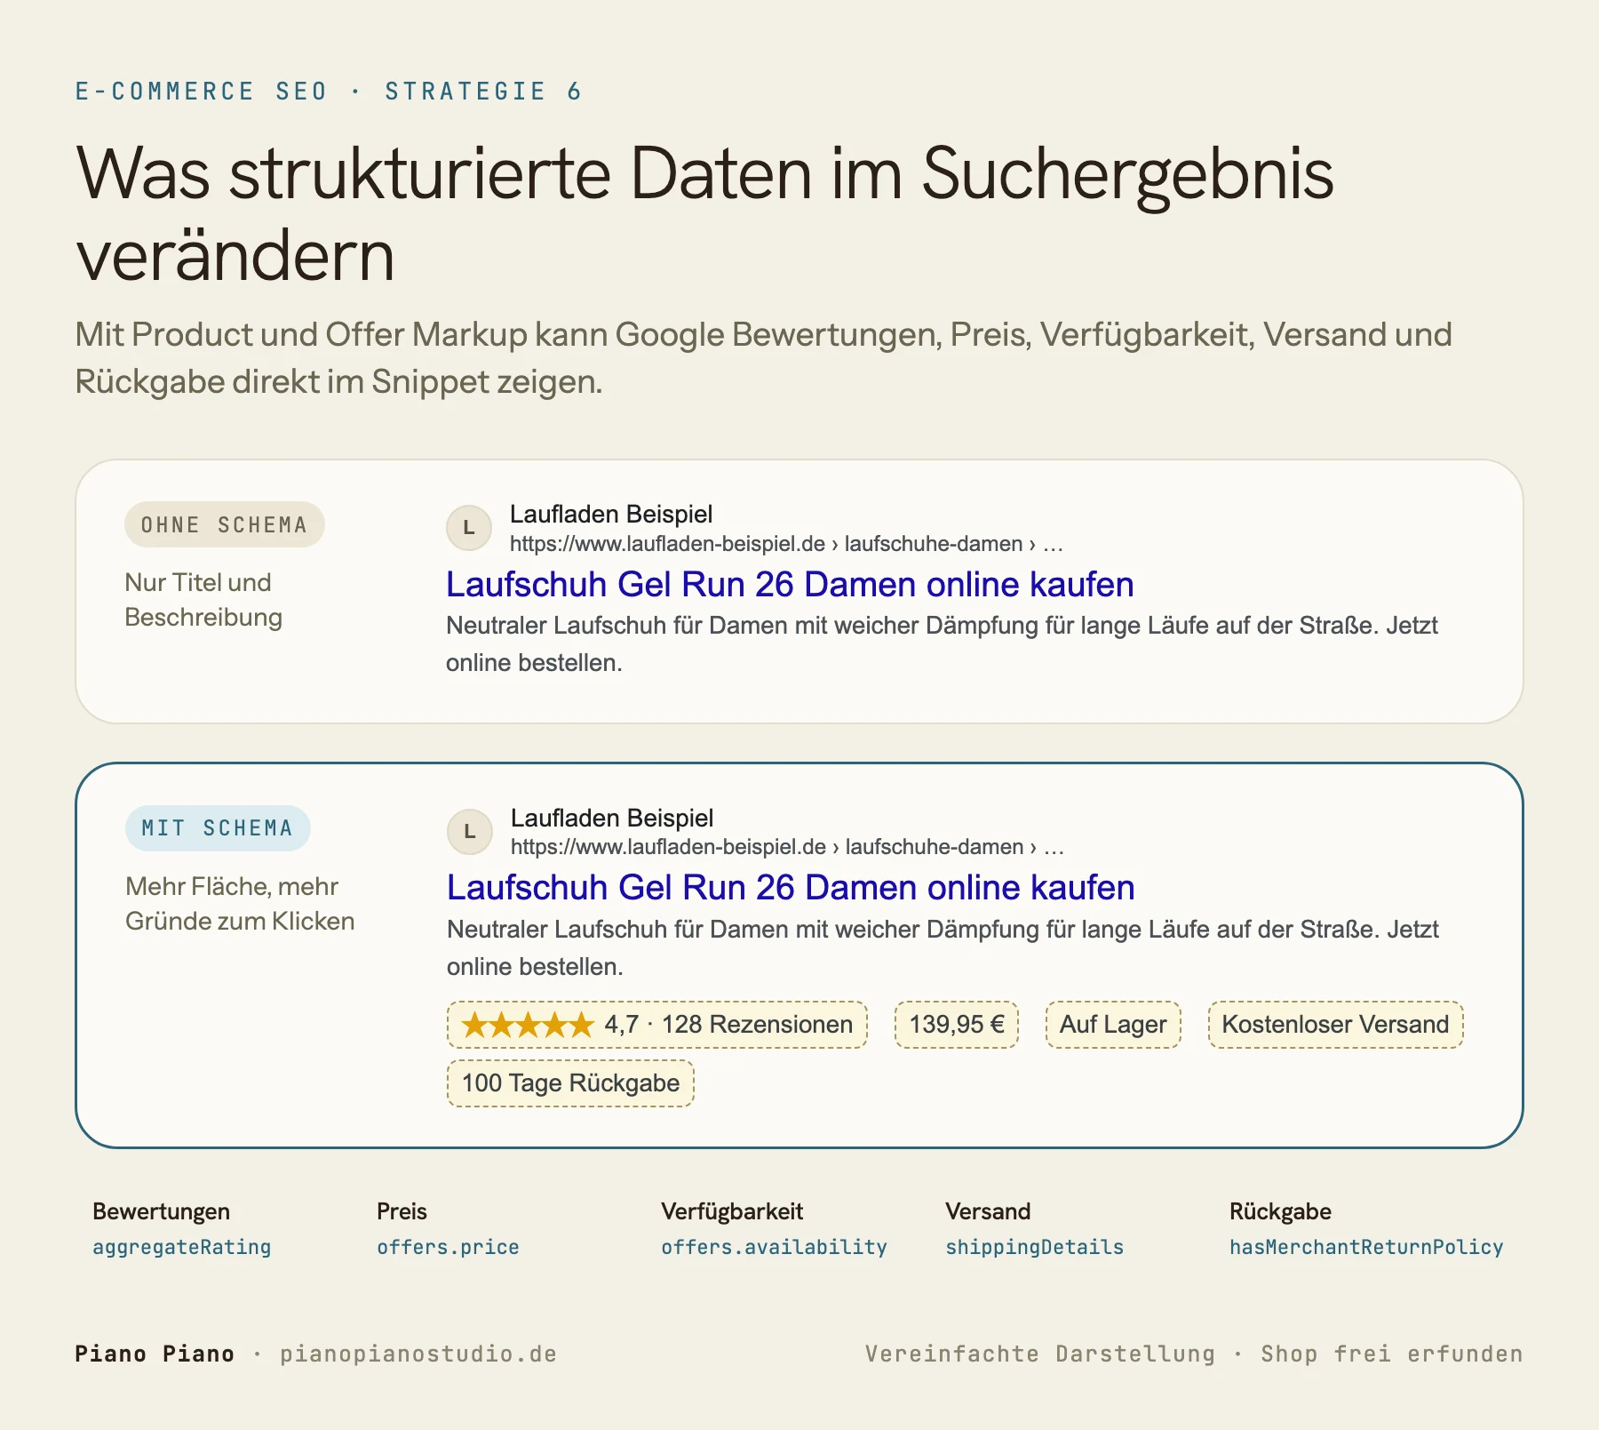The image size is (1599, 1430).
Task: Click the snippet description text in Mit Schema card
Action: pos(943,948)
